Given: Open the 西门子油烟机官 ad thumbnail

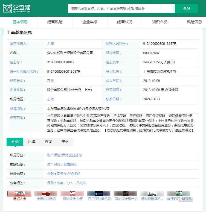Looking at the screenshot, I should click(99, 194).
